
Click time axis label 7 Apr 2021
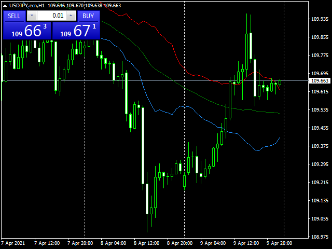13,243
